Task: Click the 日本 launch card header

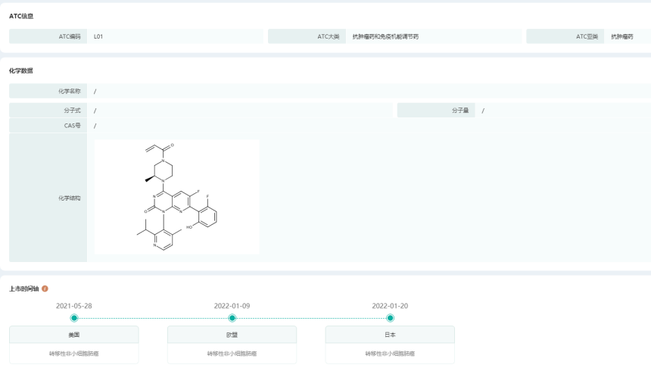Action: coord(390,334)
